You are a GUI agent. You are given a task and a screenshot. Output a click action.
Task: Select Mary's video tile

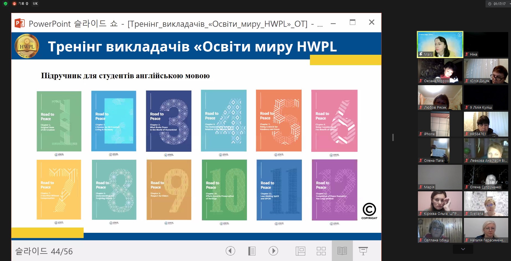[x=440, y=45]
